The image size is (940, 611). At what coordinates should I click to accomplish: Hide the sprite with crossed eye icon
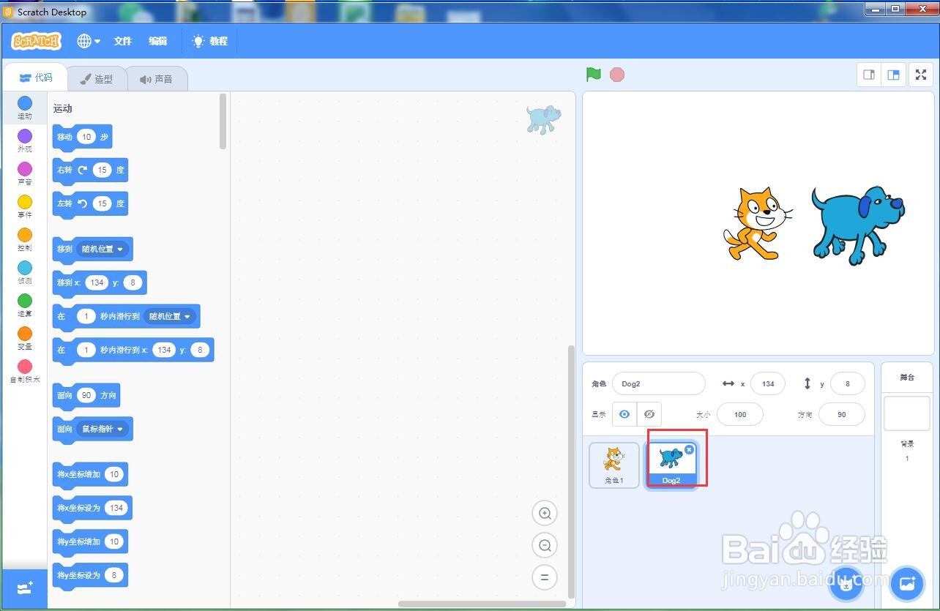click(649, 414)
